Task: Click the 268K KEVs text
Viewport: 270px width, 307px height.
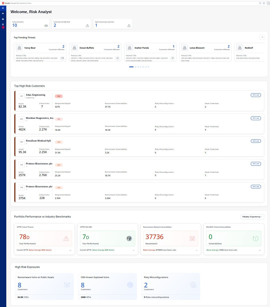Action: (86, 297)
